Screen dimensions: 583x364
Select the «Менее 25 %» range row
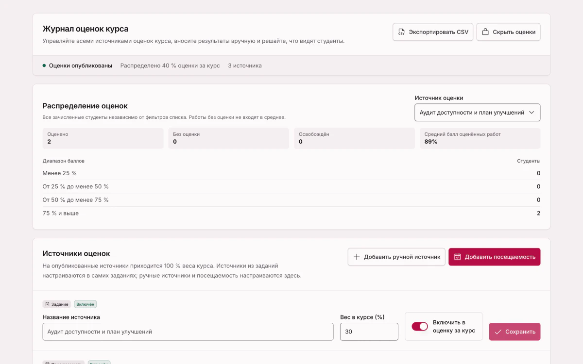tap(291, 173)
